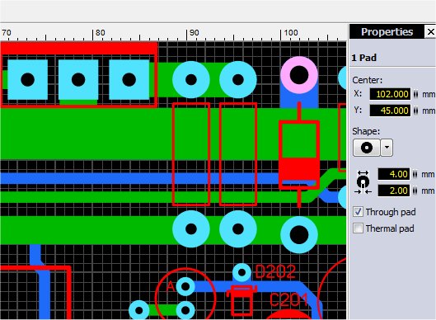Viewport: 436px width, 320px height.
Task: Select the pink highlighted pad
Action: pyautogui.click(x=299, y=75)
